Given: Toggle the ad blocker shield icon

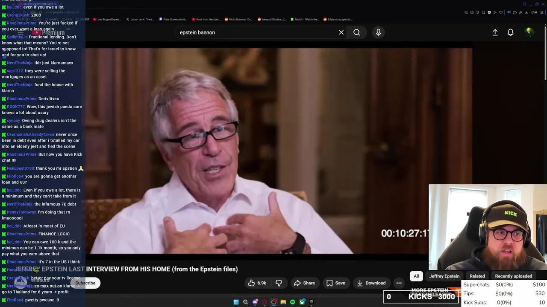Looking at the screenshot, I should 489,12.
